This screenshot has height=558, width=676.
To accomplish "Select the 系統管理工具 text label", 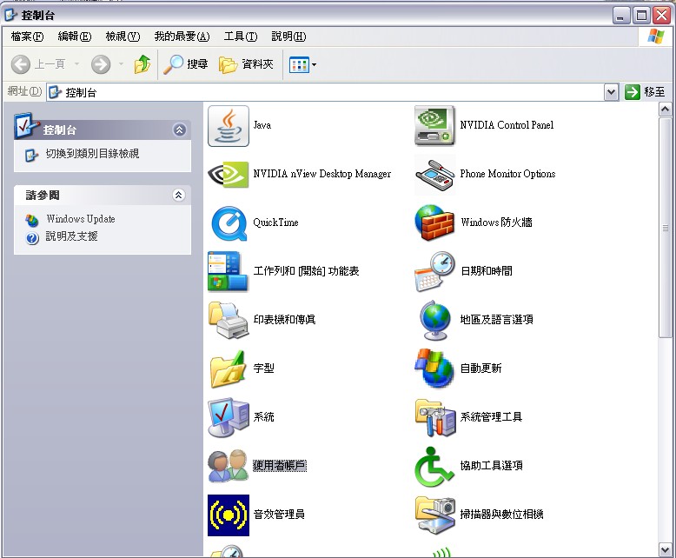I will coord(491,417).
